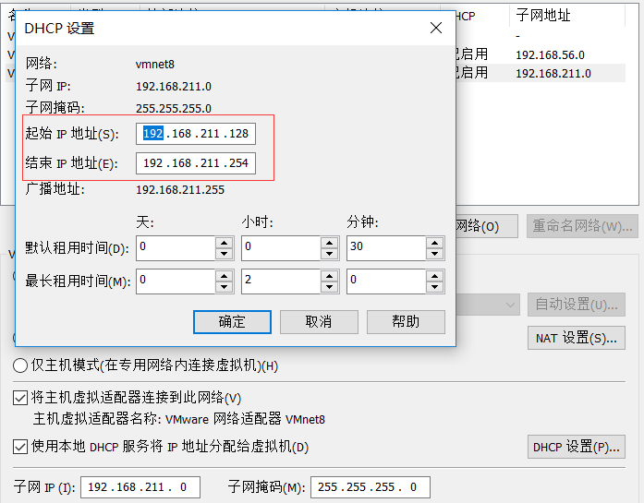Click the 取消 button

point(319,322)
